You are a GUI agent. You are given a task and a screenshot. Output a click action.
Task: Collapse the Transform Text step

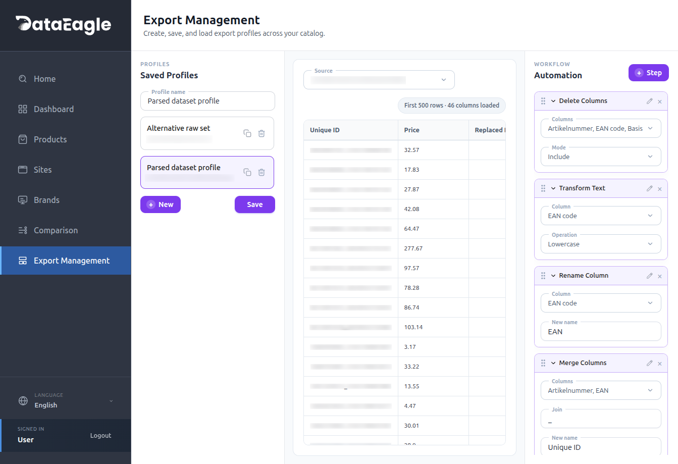click(553, 188)
